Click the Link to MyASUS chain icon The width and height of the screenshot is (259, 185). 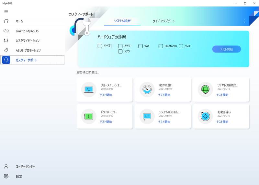click(x=6, y=31)
